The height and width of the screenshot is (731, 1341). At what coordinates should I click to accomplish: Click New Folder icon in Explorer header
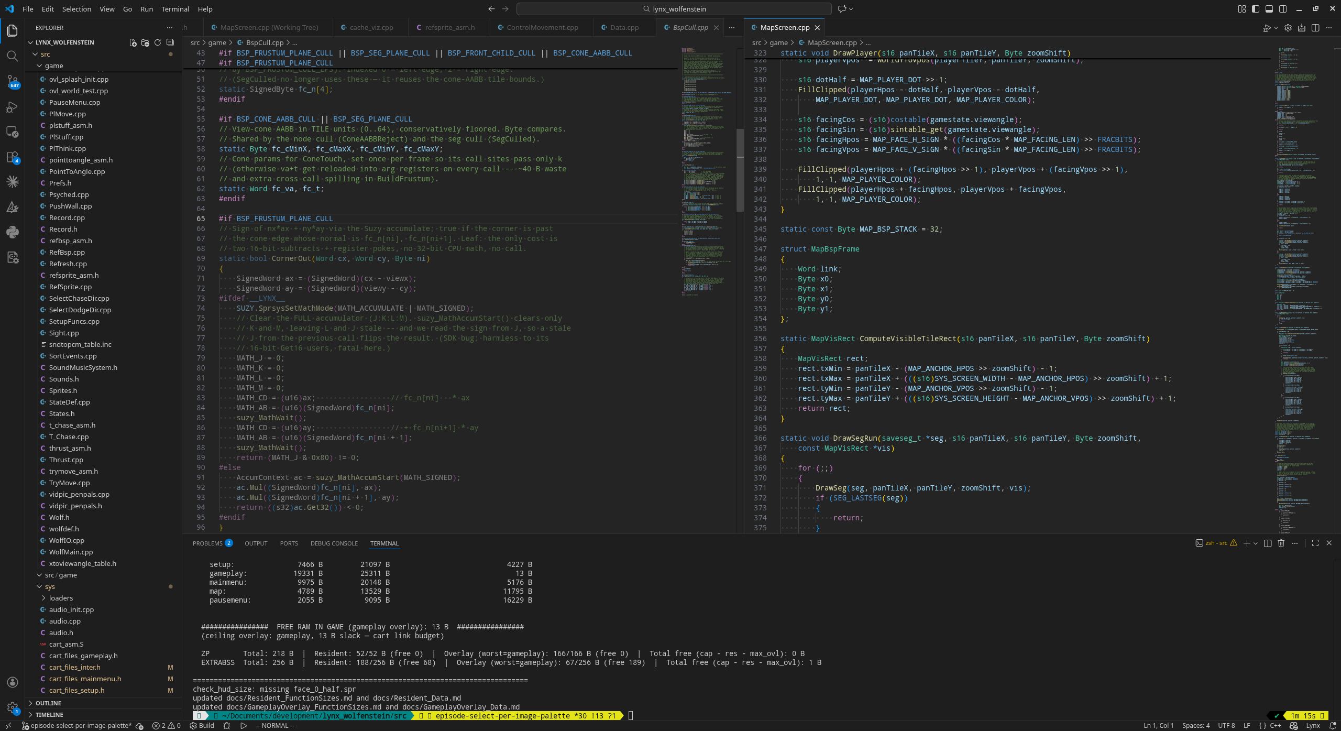(x=145, y=42)
